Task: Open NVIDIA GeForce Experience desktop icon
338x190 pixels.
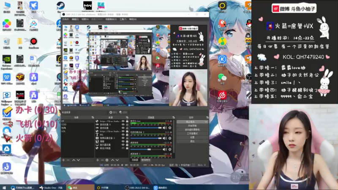Action: coord(6,62)
